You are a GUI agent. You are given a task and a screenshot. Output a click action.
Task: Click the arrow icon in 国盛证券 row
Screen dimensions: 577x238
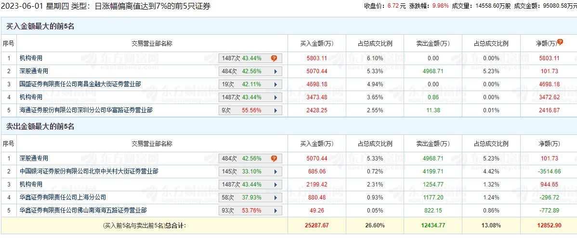(x=275, y=84)
